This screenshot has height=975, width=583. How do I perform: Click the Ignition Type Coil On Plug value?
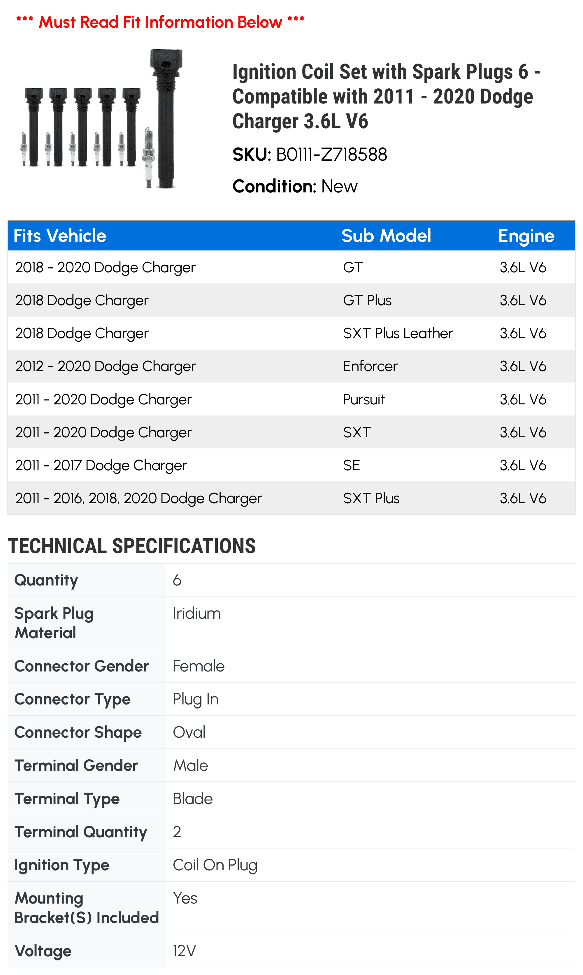pyautogui.click(x=215, y=865)
